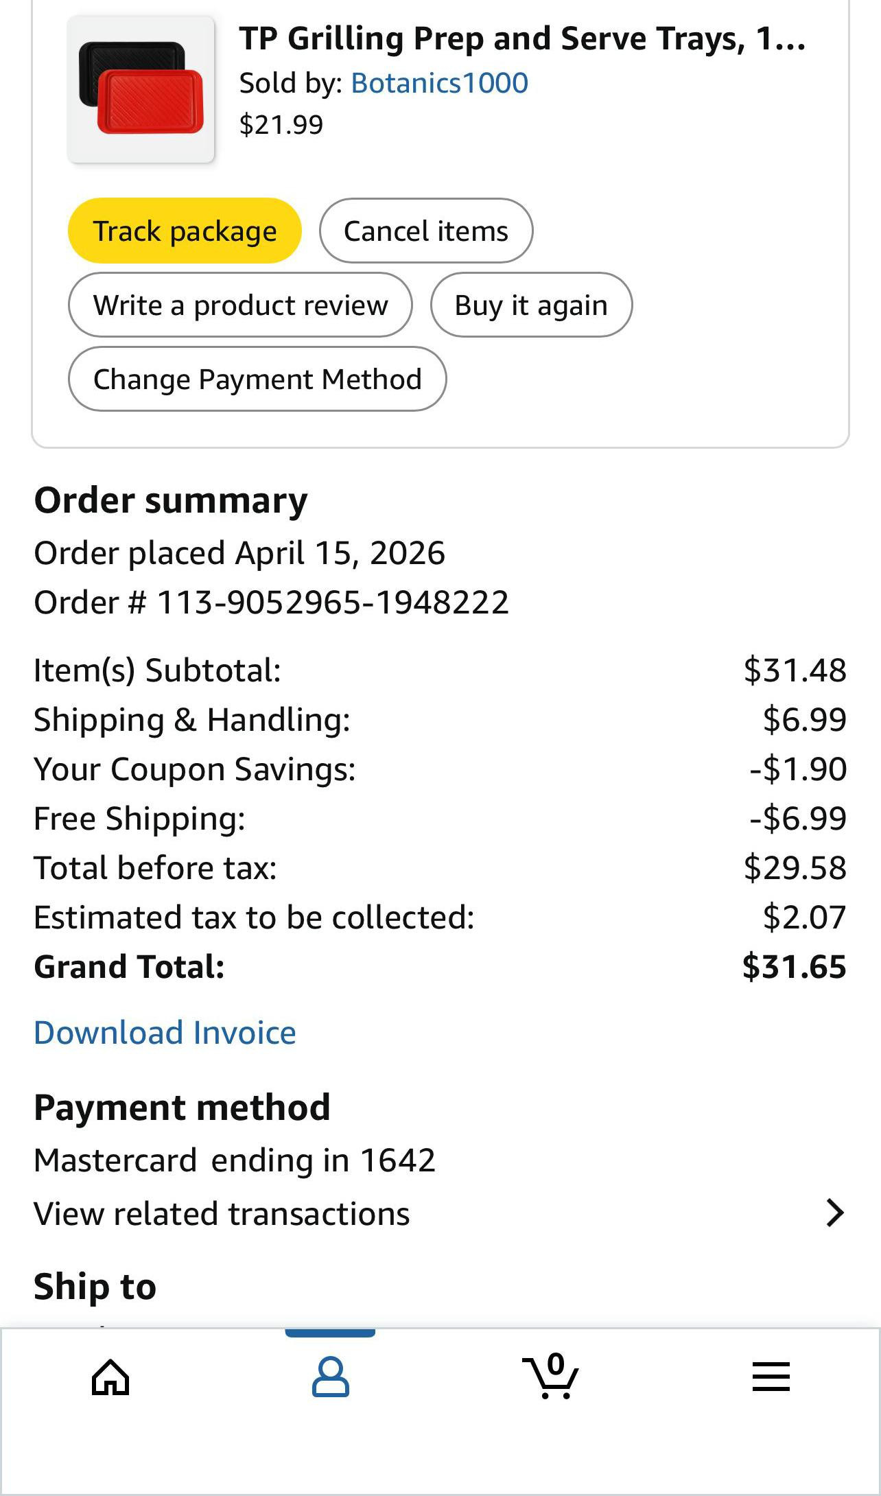Image resolution: width=881 pixels, height=1496 pixels.
Task: Choose Change Payment Method
Action: [x=257, y=379]
